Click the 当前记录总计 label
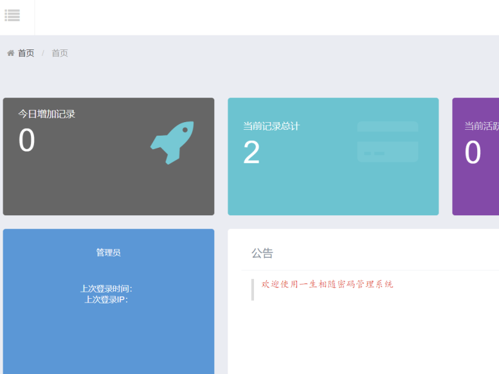Viewport: 499px width, 374px height. [271, 126]
